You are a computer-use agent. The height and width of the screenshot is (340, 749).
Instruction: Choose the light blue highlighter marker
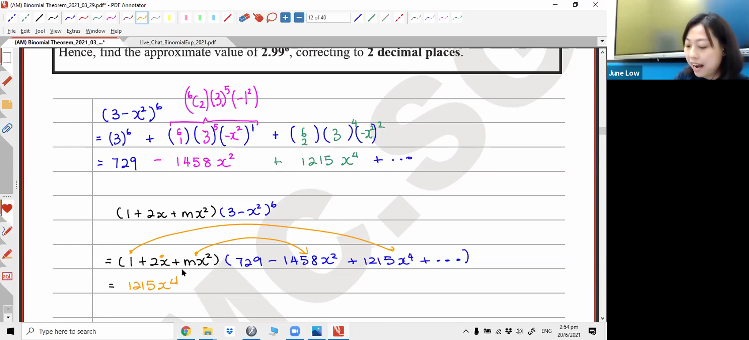click(x=214, y=18)
